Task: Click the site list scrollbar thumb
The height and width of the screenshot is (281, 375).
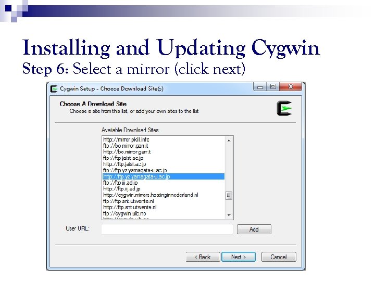Action: point(229,196)
